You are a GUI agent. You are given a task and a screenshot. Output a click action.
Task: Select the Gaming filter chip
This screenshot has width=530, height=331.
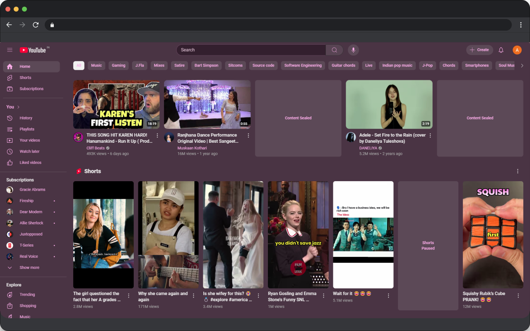click(x=118, y=65)
